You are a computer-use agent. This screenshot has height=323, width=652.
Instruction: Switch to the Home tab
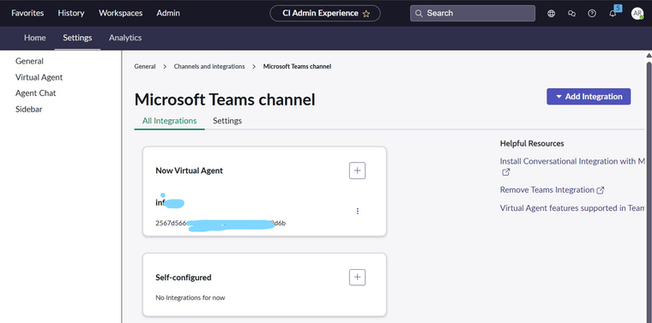35,38
